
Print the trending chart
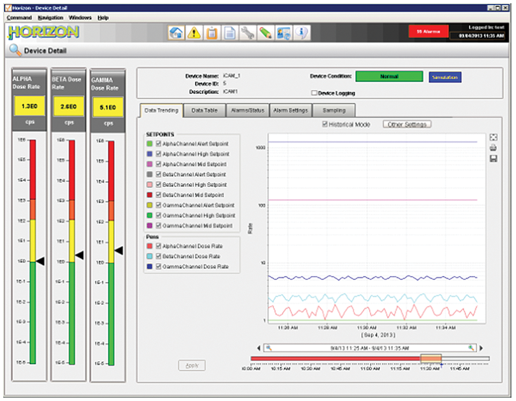(493, 148)
